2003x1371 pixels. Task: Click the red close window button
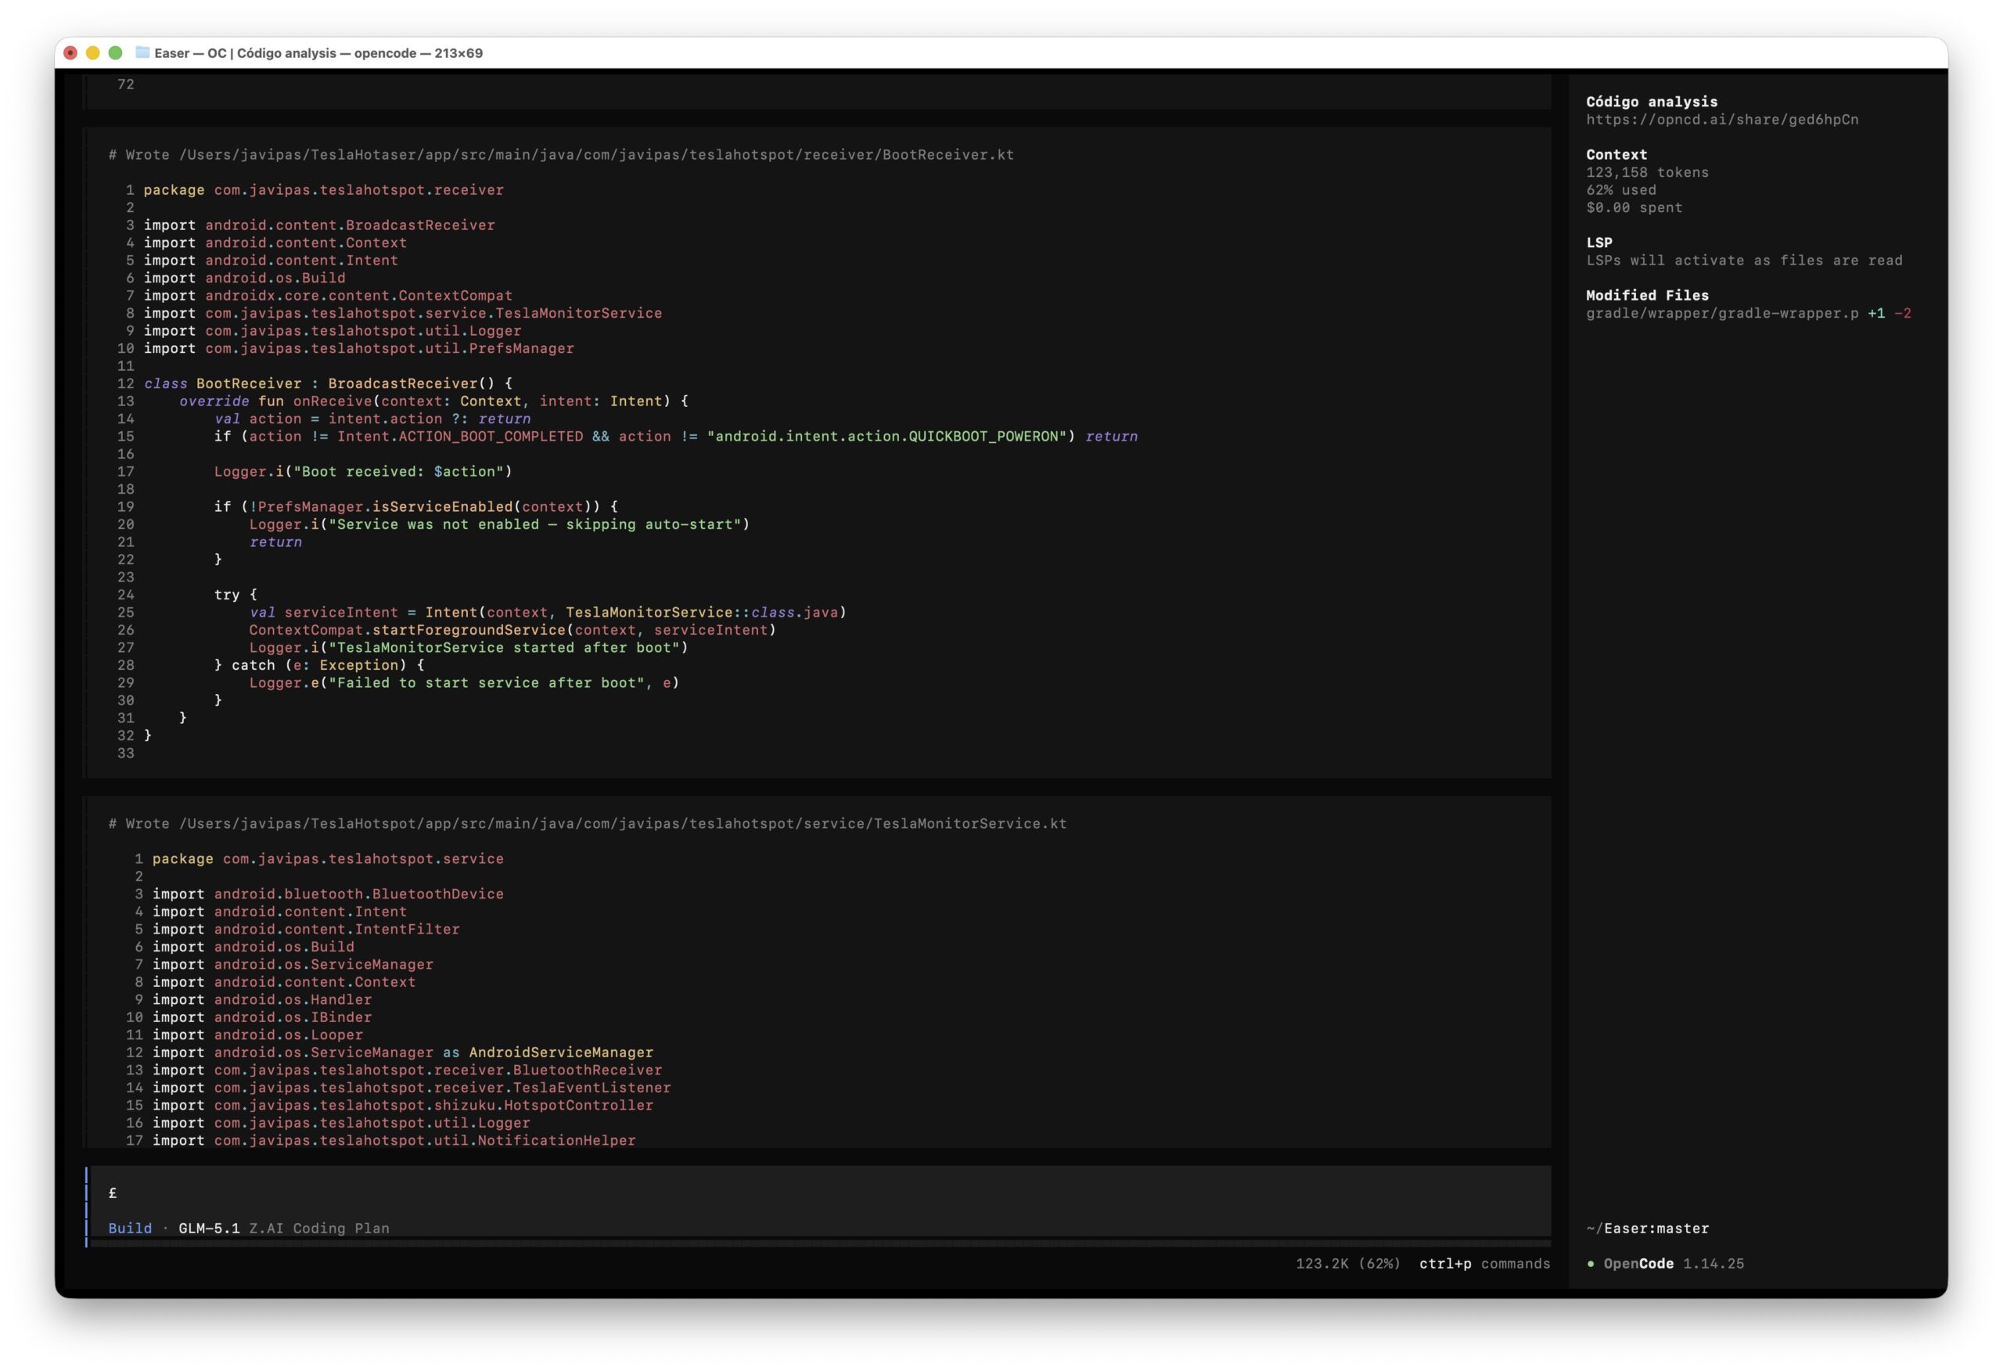tap(70, 52)
